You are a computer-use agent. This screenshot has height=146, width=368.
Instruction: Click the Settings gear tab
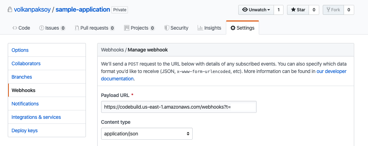242,28
